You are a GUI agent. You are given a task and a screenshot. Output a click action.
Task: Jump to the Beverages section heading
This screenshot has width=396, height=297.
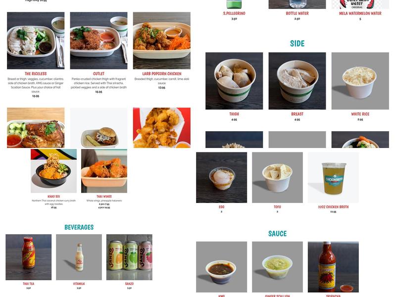coord(79,227)
